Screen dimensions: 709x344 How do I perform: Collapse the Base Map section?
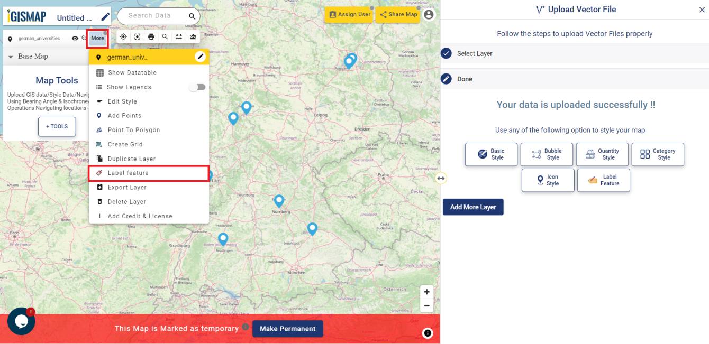(x=12, y=56)
